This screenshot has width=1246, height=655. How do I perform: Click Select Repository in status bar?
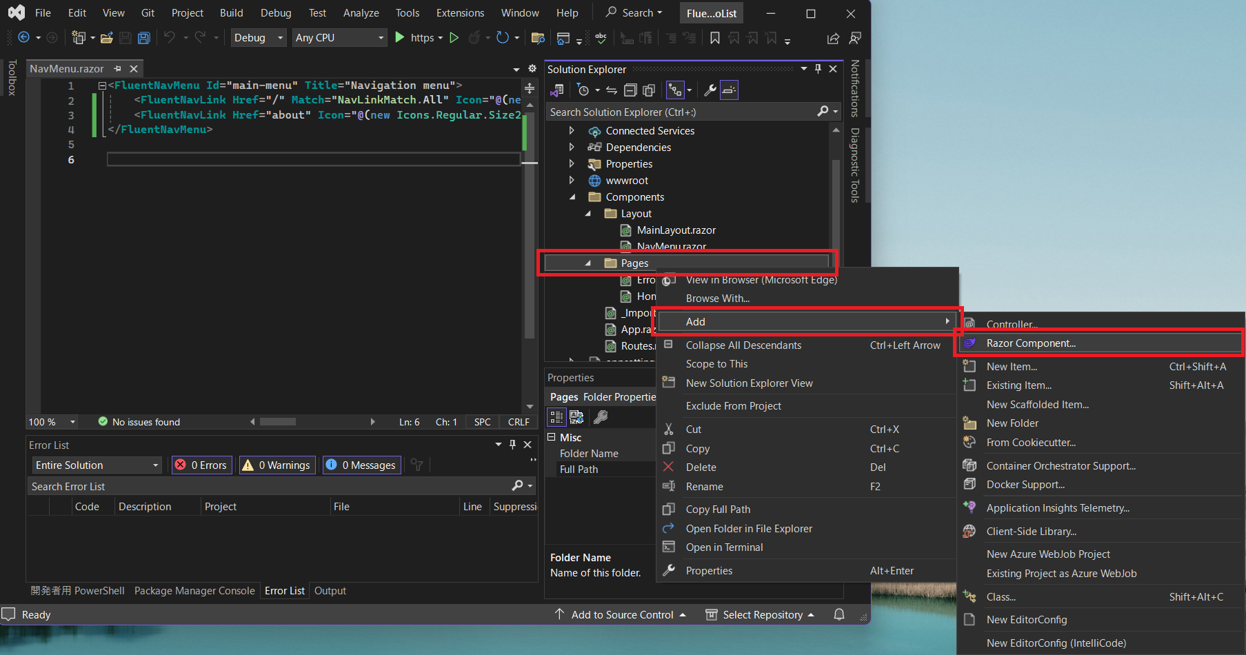[x=762, y=614]
